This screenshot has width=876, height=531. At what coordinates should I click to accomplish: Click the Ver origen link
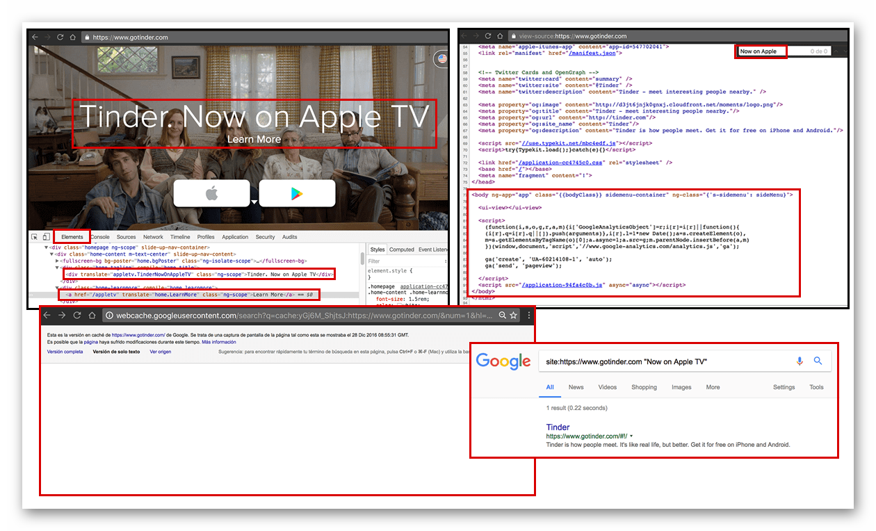click(x=160, y=352)
